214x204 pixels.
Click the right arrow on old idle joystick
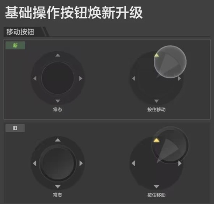click(81, 163)
